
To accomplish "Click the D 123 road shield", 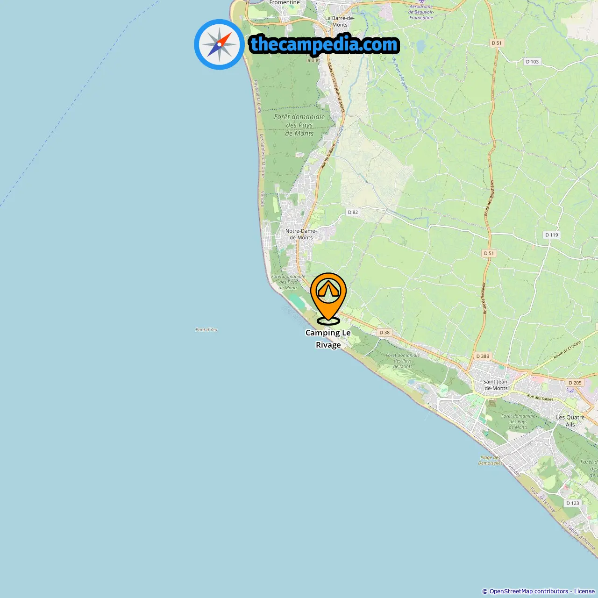I will tap(572, 503).
